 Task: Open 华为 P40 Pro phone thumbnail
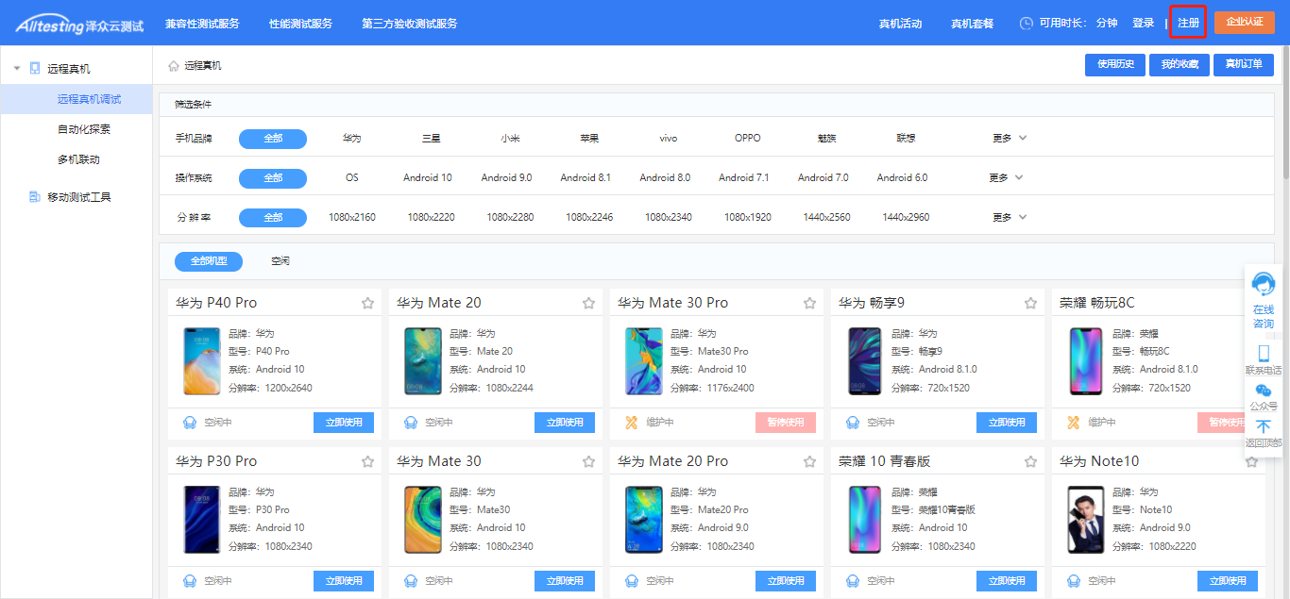[201, 361]
